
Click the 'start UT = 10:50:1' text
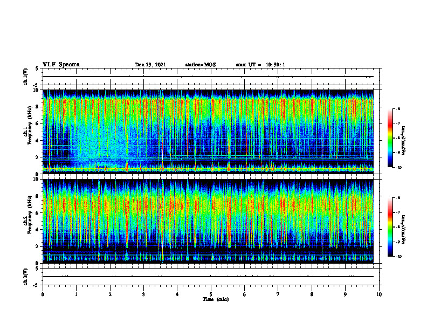click(260, 65)
